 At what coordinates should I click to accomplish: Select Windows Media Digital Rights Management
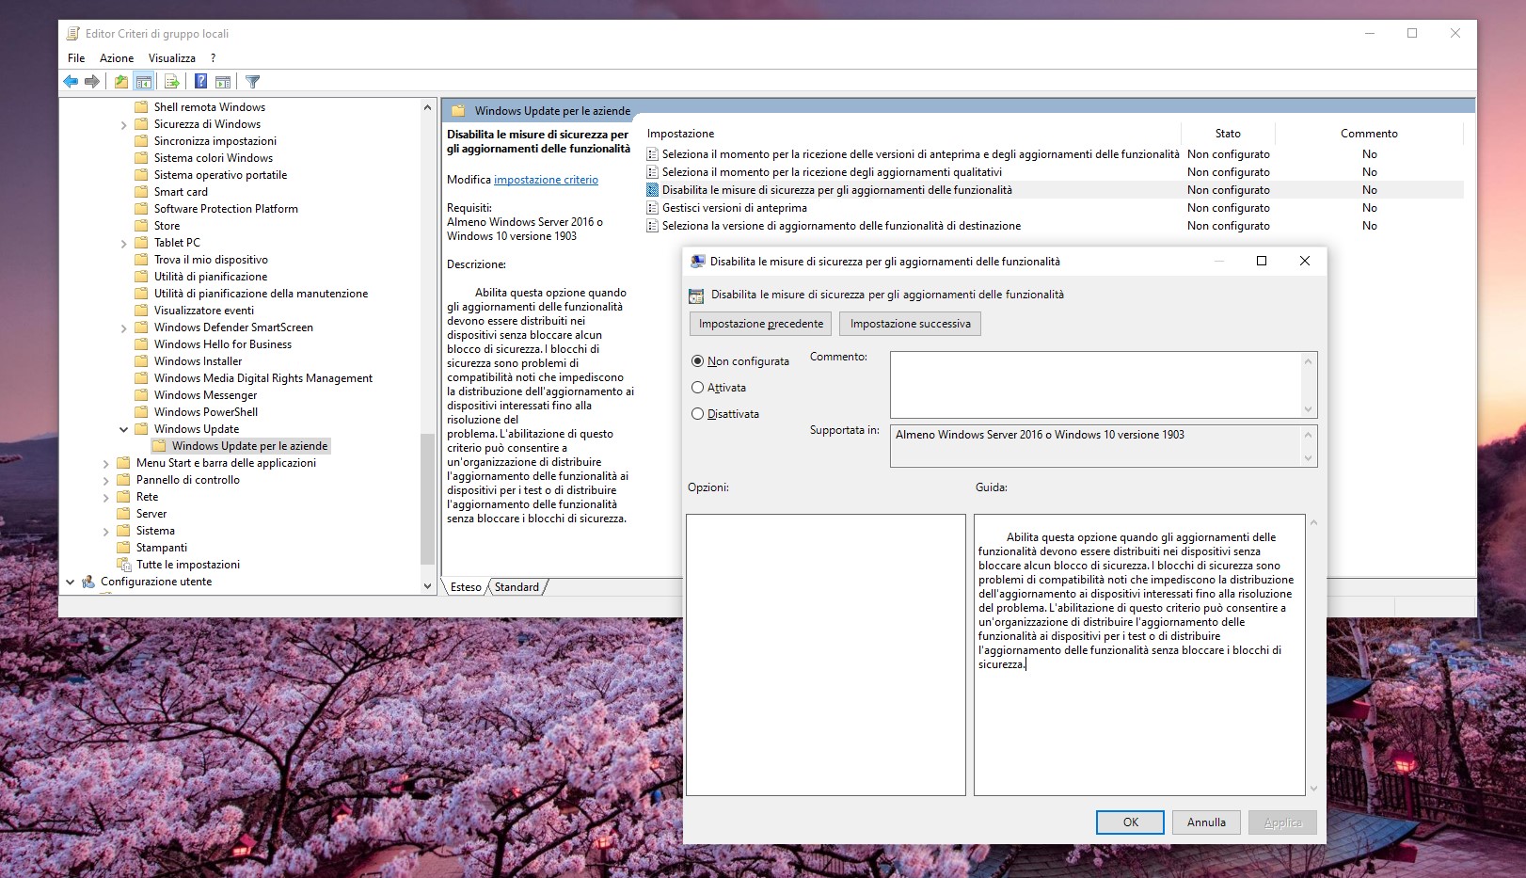tap(263, 378)
